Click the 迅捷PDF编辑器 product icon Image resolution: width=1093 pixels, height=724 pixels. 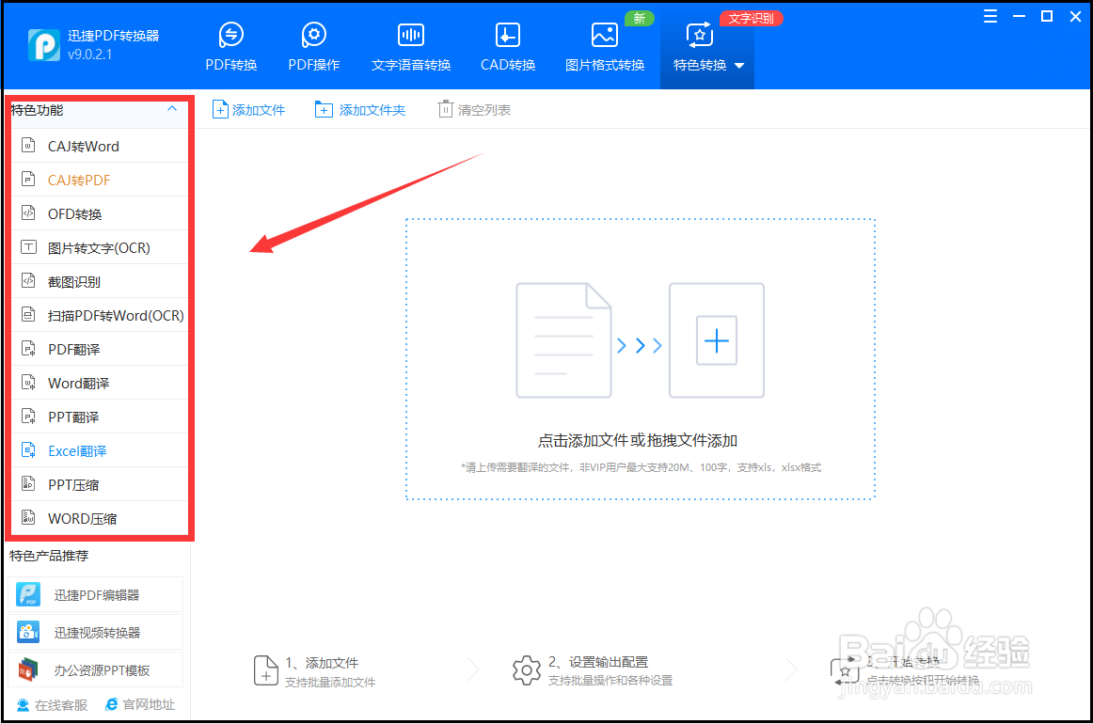click(28, 594)
